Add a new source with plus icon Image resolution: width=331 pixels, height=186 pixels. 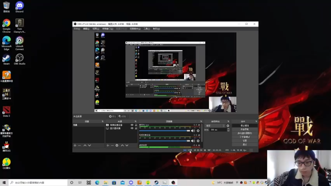pos(108,145)
